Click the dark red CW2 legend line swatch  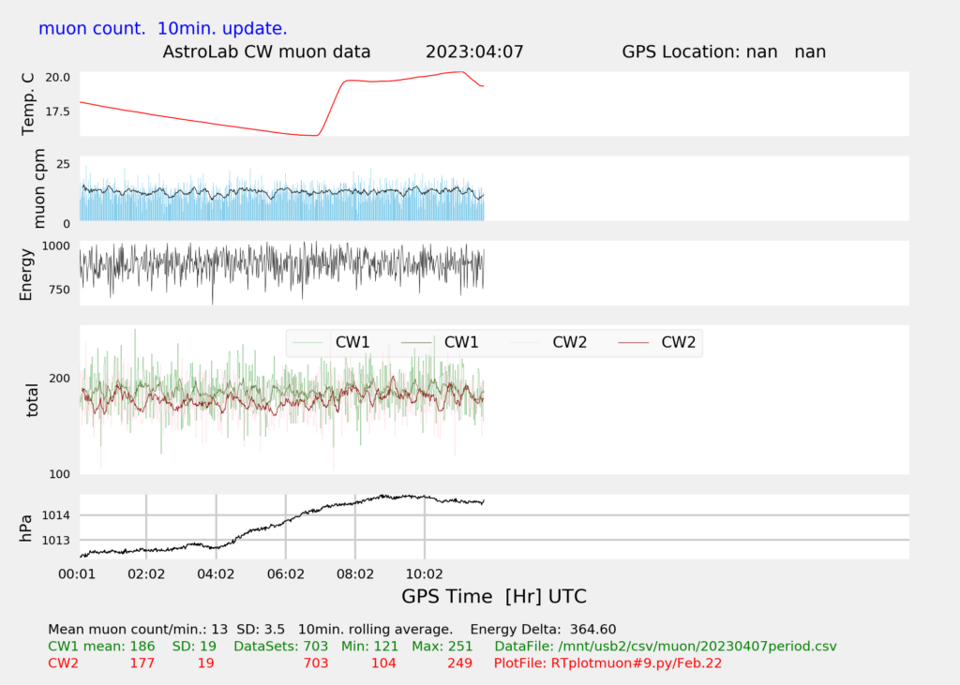click(x=635, y=343)
